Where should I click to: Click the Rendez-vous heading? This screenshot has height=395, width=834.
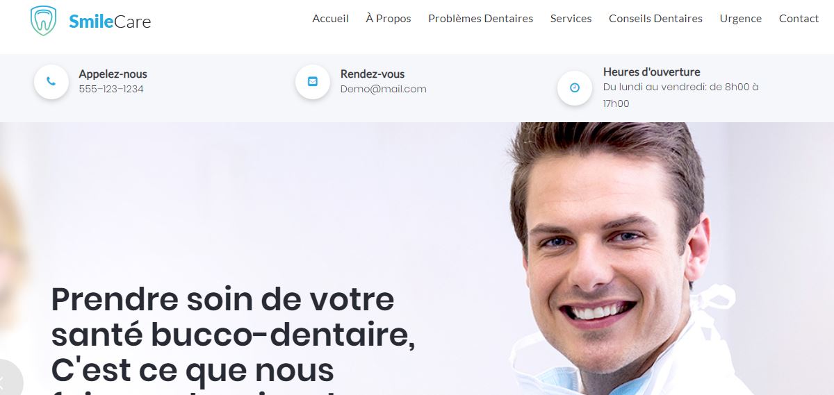[373, 74]
